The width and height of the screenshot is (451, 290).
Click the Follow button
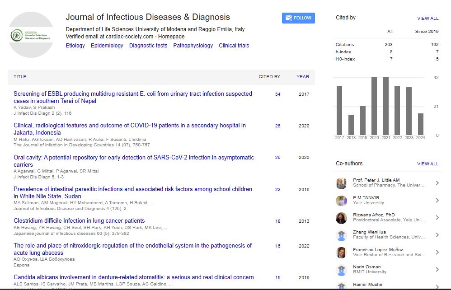point(298,18)
